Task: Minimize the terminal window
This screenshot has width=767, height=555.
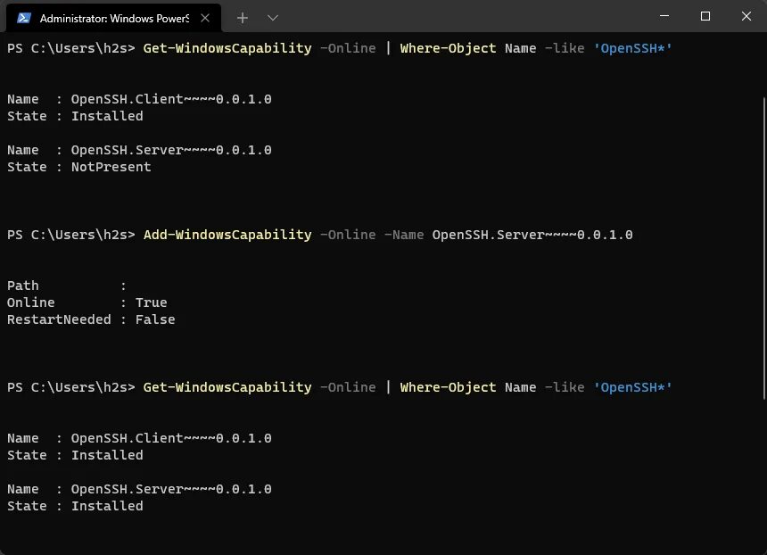Action: tap(664, 16)
